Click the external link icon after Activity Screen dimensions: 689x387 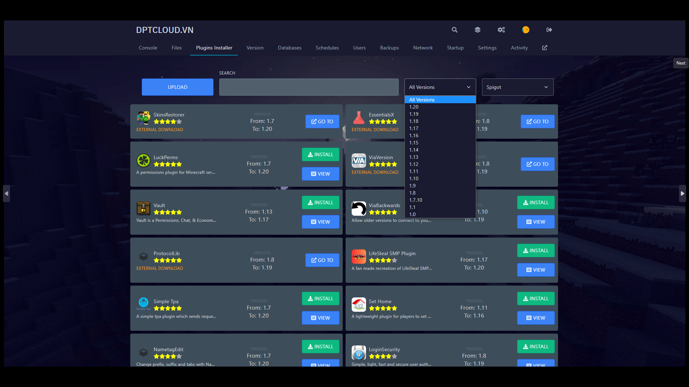coord(544,48)
